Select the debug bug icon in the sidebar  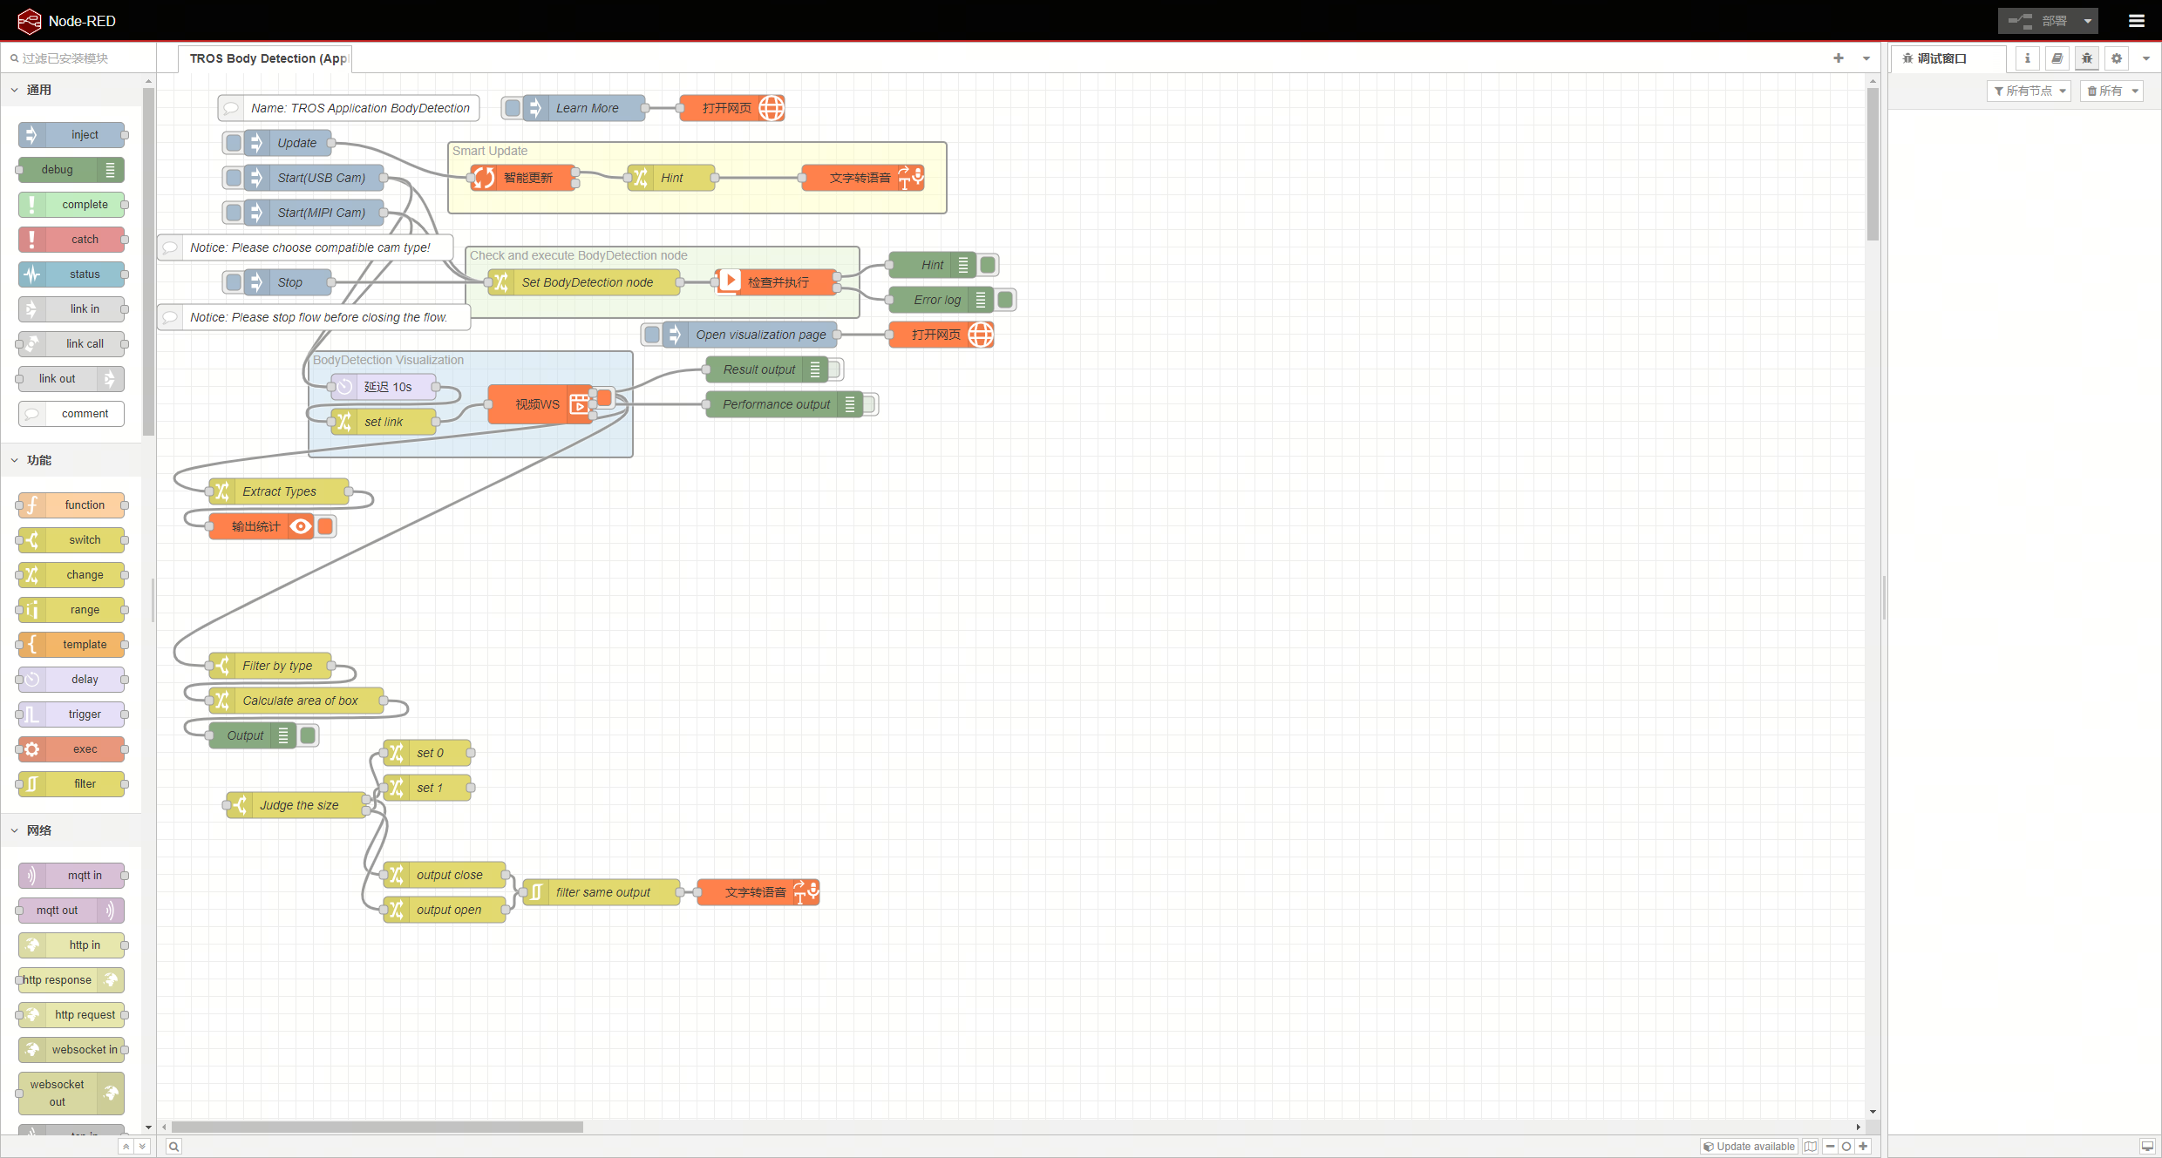tap(2086, 58)
